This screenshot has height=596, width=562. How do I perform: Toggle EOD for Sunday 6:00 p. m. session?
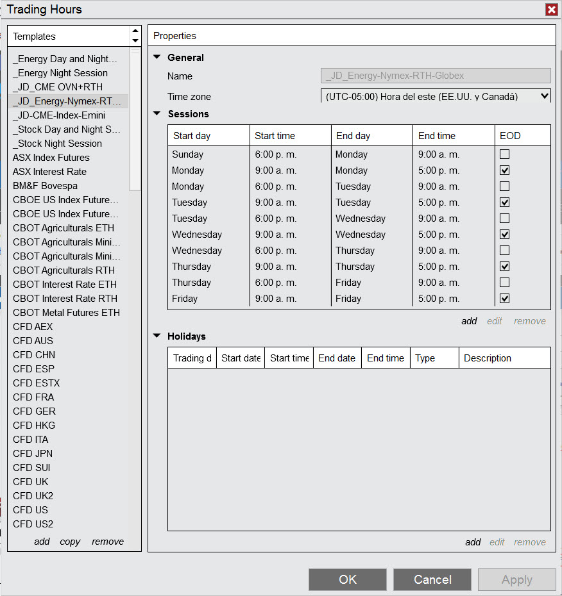coord(504,154)
